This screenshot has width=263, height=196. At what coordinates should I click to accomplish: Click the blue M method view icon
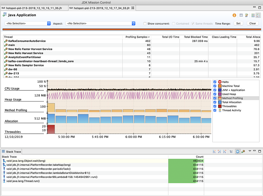(x=238, y=151)
